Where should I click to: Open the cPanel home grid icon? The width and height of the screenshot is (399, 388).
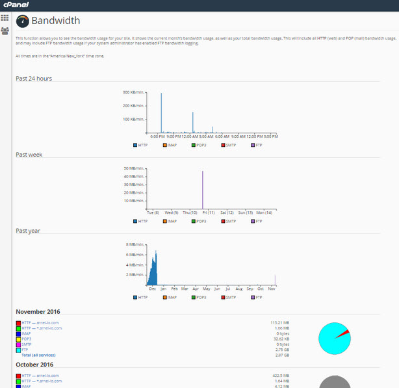5,18
